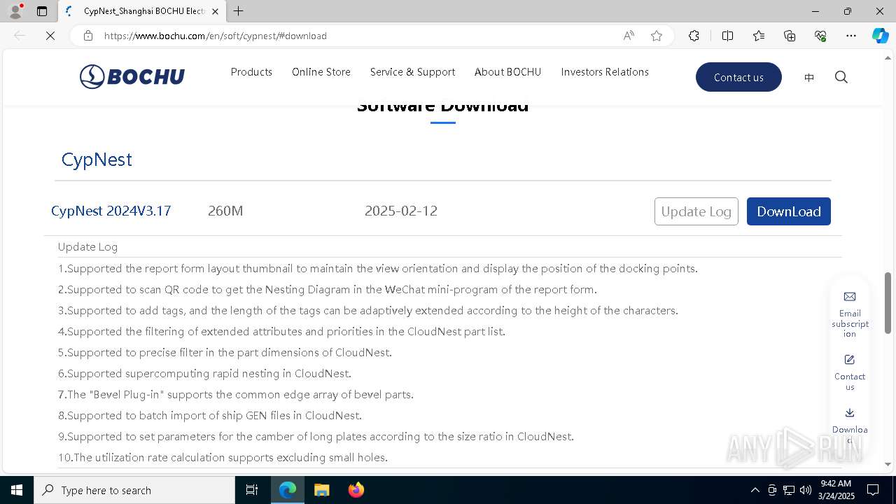The height and width of the screenshot is (504, 896).
Task: Open About BOCHU menu
Action: (x=507, y=72)
